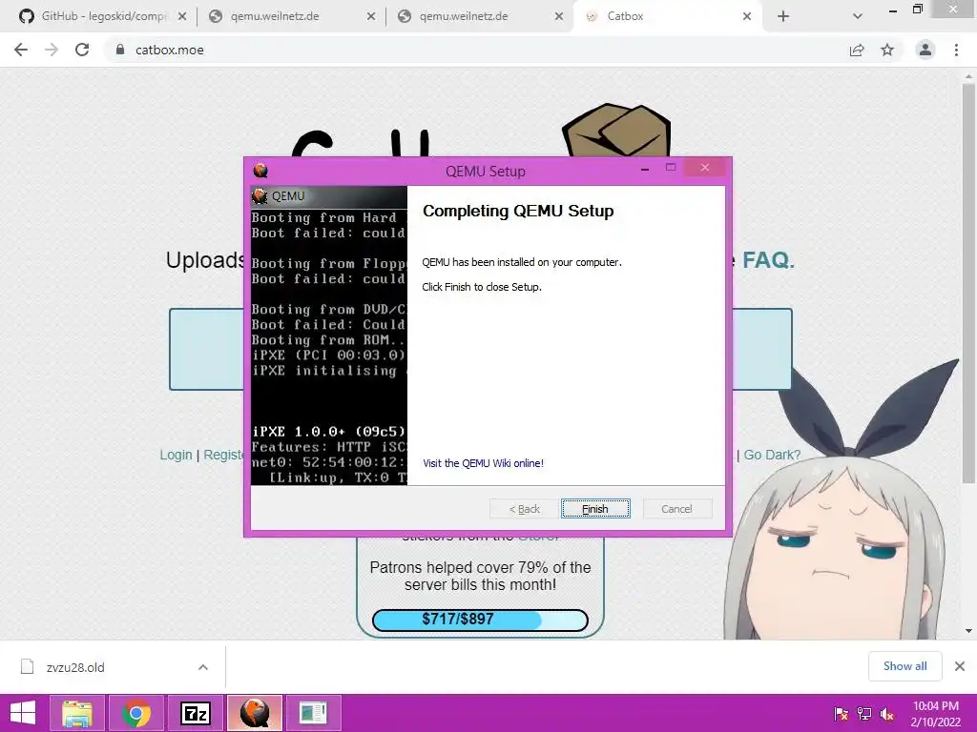
Task: Click Show all downloads
Action: pos(904,666)
